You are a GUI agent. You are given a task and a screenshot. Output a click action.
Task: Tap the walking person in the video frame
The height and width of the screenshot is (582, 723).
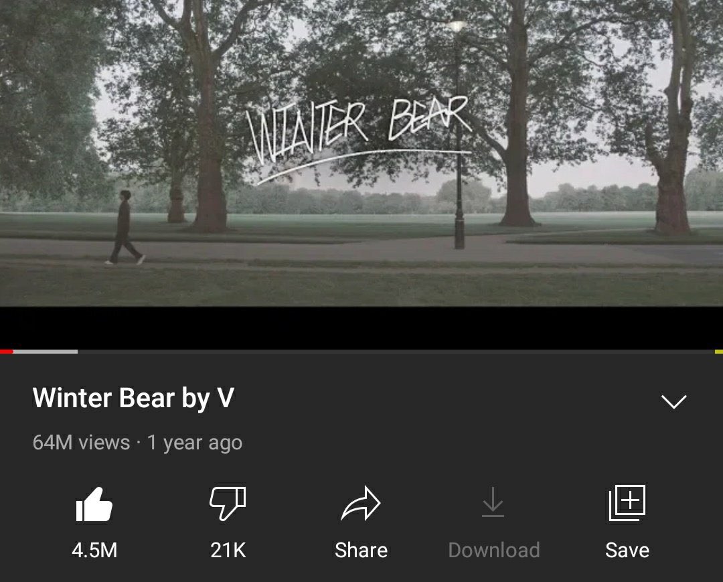tap(125, 228)
